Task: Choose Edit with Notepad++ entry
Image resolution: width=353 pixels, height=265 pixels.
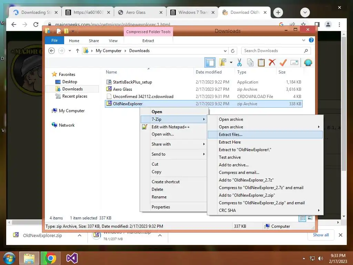Action: tap(174, 127)
